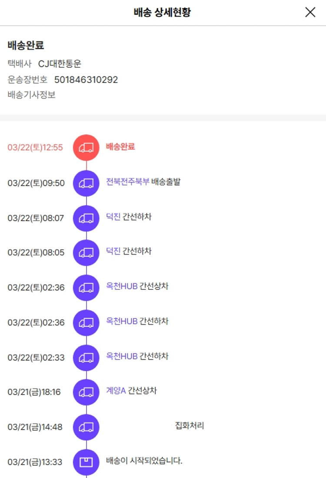Open the 덕진 link at 08:07

point(113,217)
